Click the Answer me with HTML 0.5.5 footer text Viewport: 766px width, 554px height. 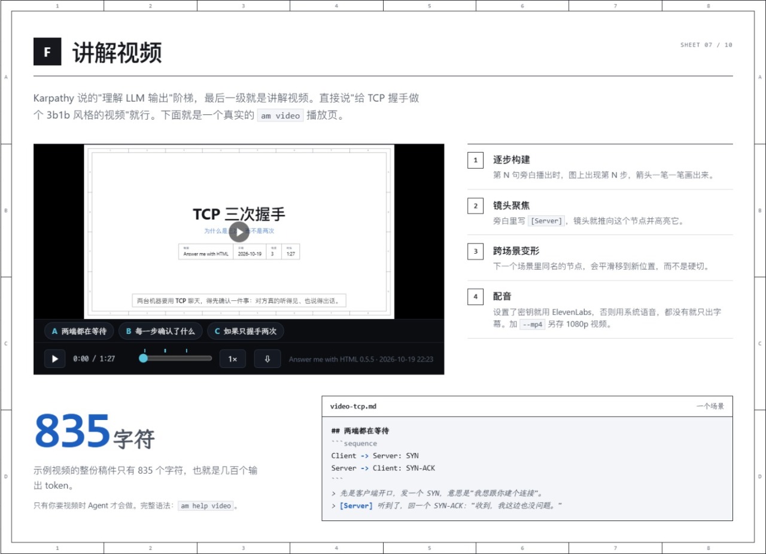click(x=361, y=360)
